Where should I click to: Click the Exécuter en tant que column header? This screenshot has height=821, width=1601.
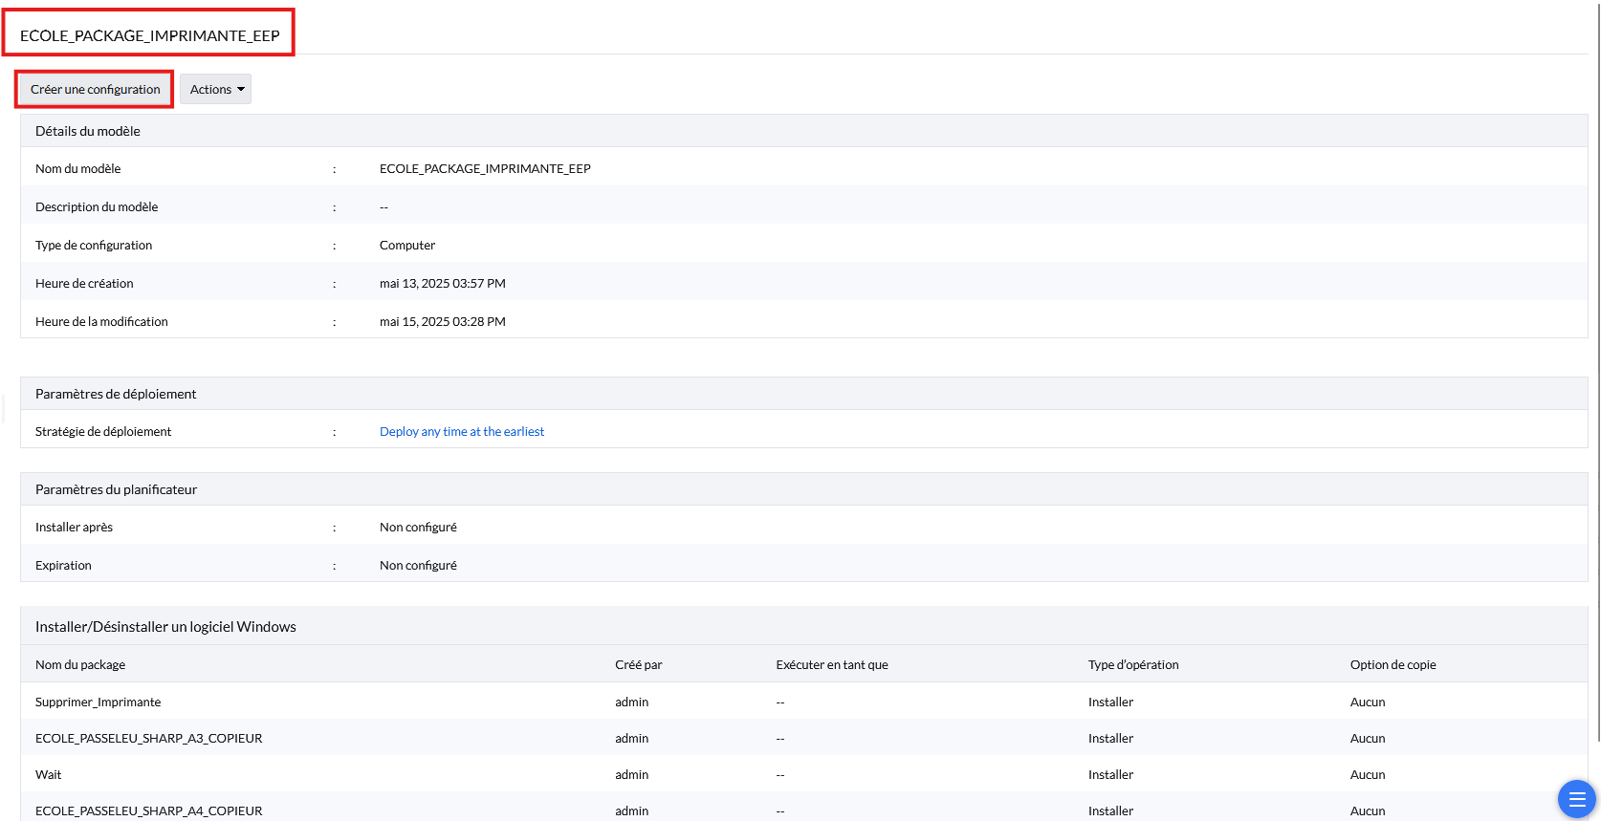(832, 665)
